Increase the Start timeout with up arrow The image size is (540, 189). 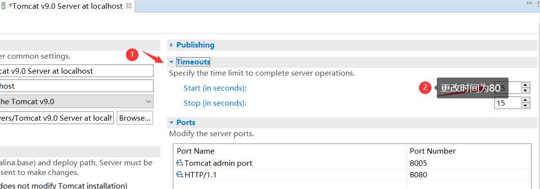click(x=525, y=85)
